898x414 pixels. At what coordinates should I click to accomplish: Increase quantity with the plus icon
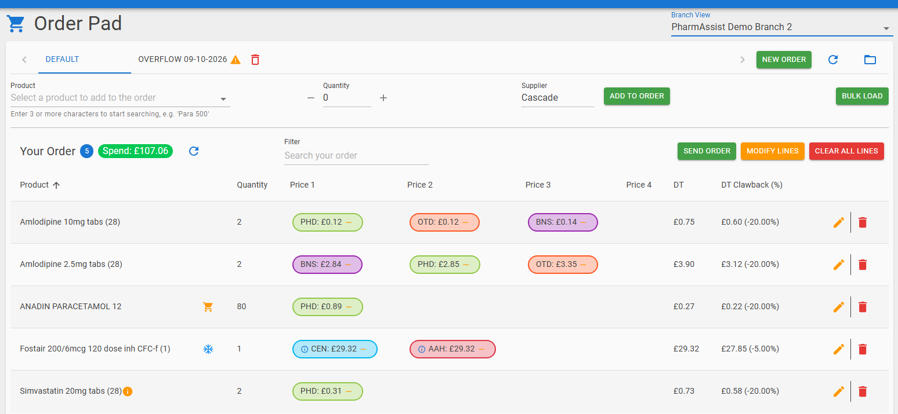(x=383, y=98)
